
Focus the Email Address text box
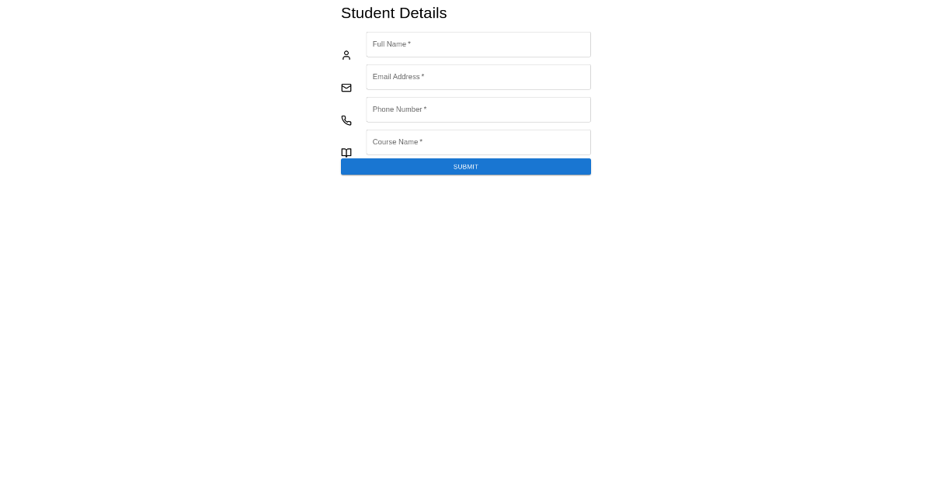tap(478, 77)
